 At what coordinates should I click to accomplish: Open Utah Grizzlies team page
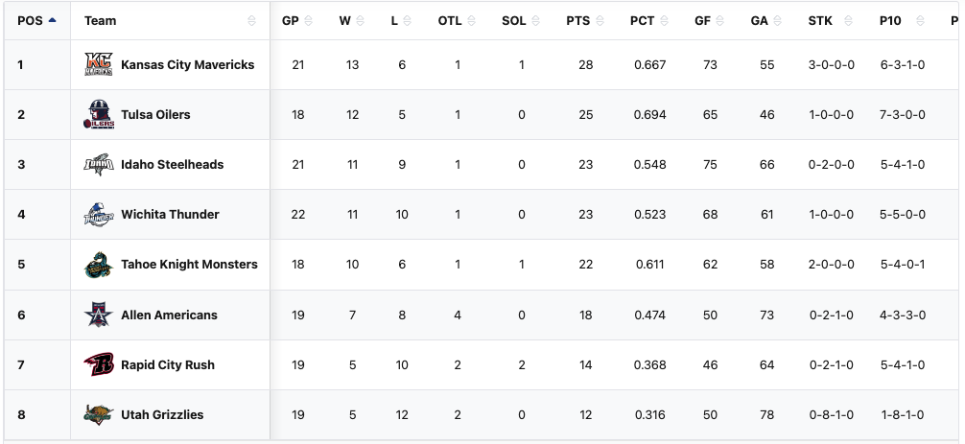(162, 414)
